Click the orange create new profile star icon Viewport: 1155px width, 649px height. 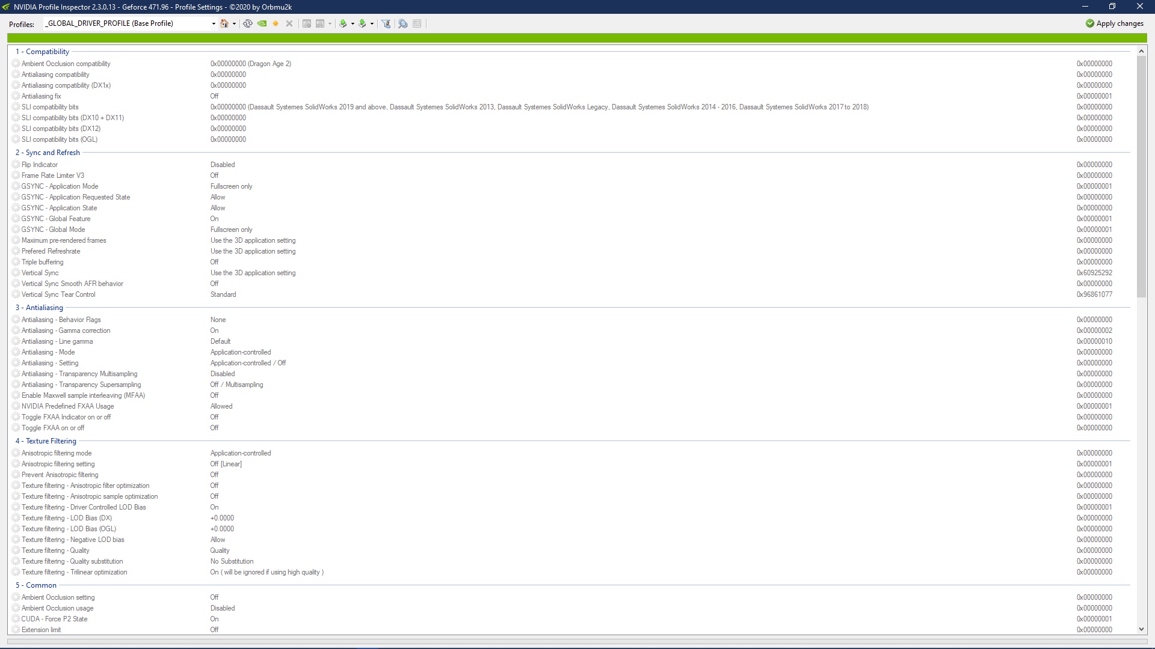pyautogui.click(x=276, y=23)
